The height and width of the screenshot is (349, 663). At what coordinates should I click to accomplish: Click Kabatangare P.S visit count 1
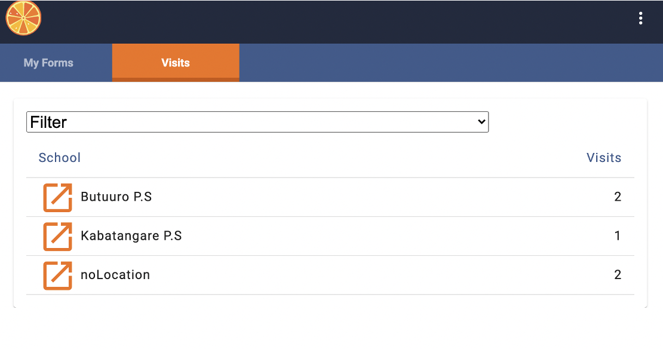(x=618, y=236)
